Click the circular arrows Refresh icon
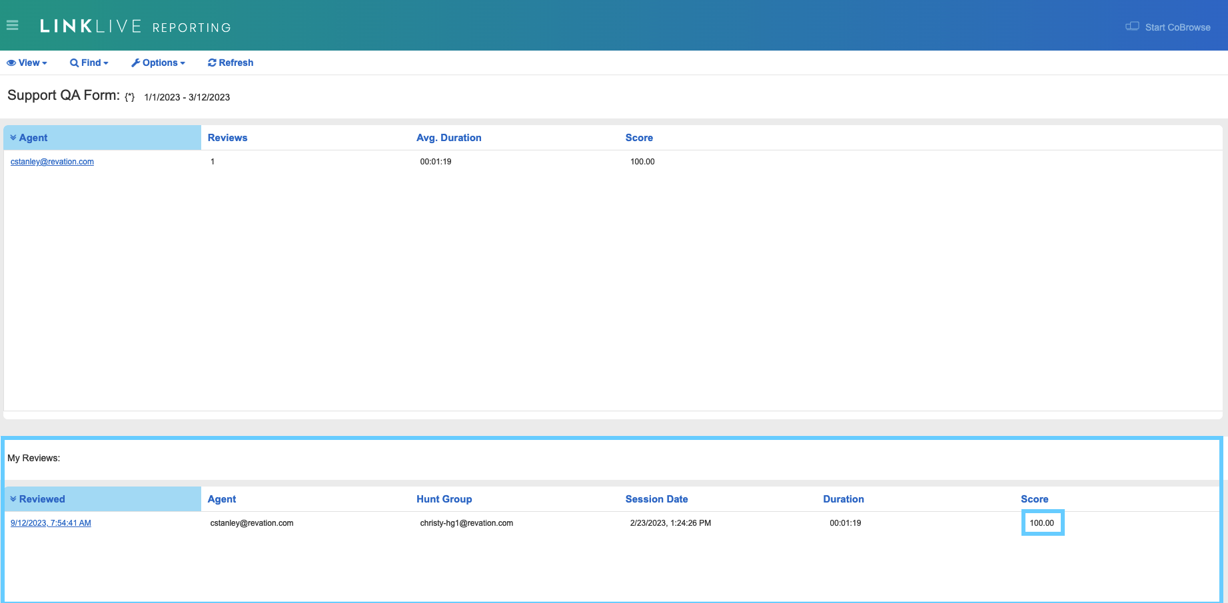The image size is (1228, 603). [212, 63]
